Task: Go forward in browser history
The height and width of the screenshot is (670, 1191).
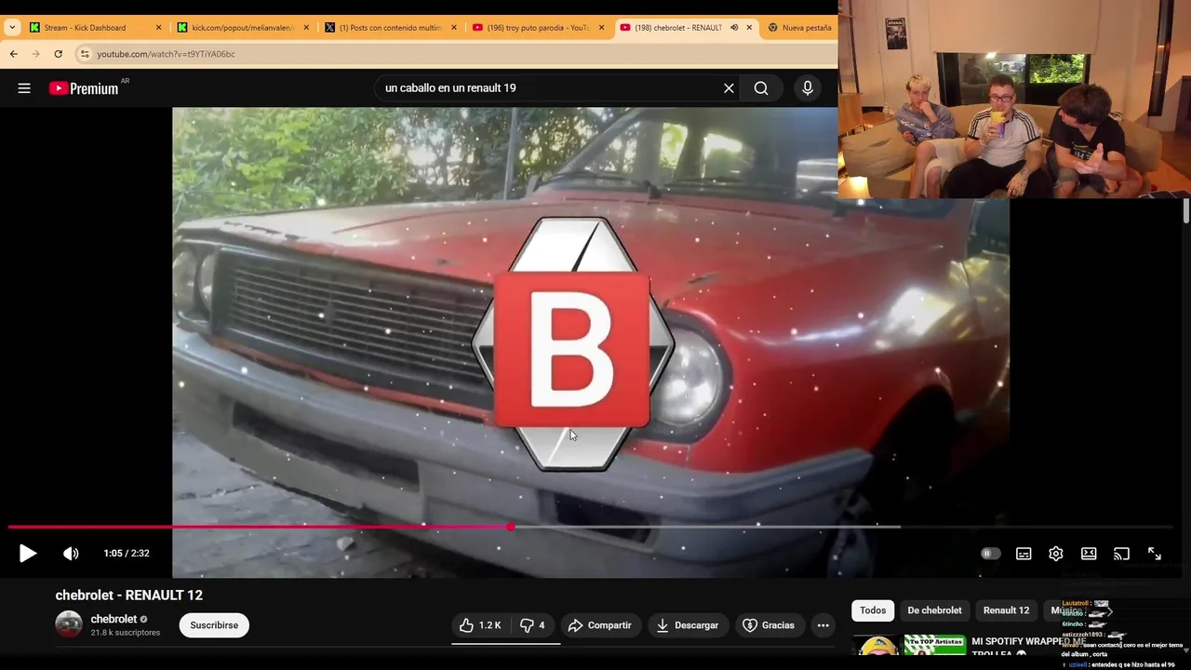Action: pyautogui.click(x=36, y=54)
